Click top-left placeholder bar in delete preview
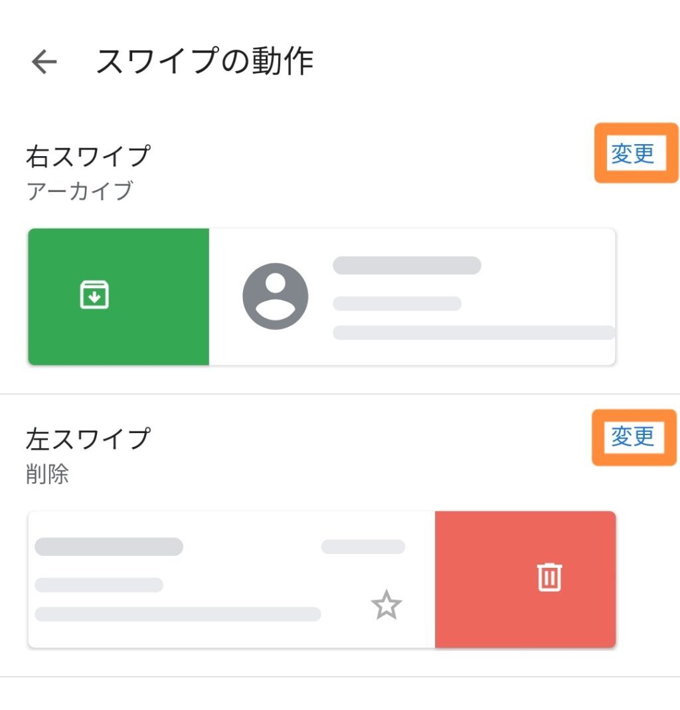The width and height of the screenshot is (680, 710). click(x=109, y=547)
